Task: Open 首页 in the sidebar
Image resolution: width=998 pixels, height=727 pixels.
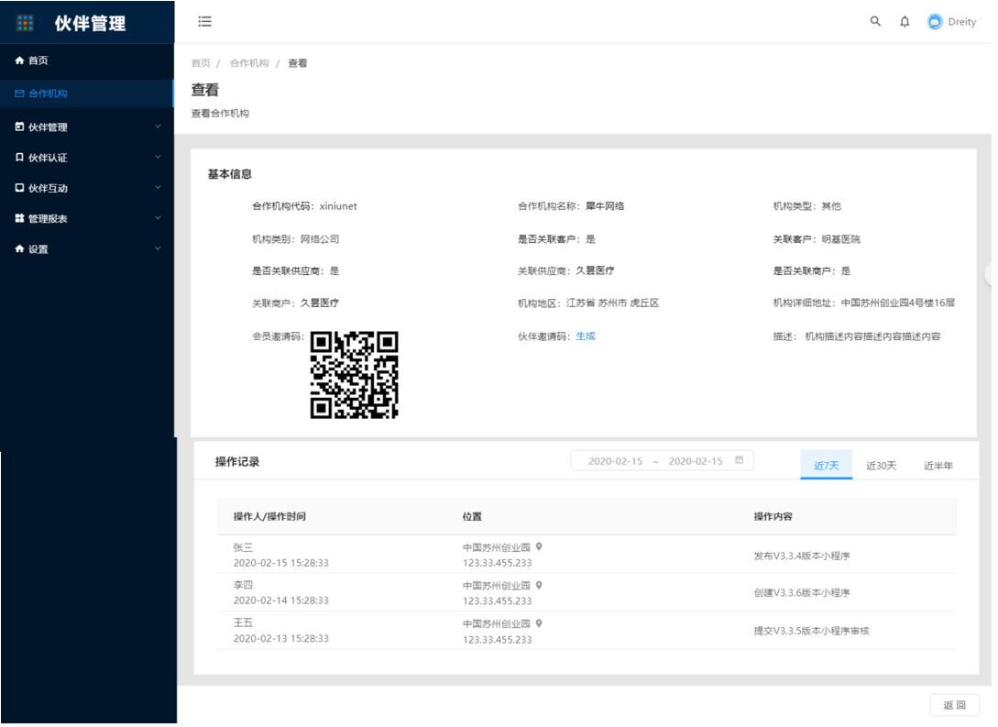Action: pyautogui.click(x=87, y=61)
